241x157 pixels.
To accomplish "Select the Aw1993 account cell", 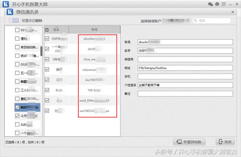I will pos(94,80).
